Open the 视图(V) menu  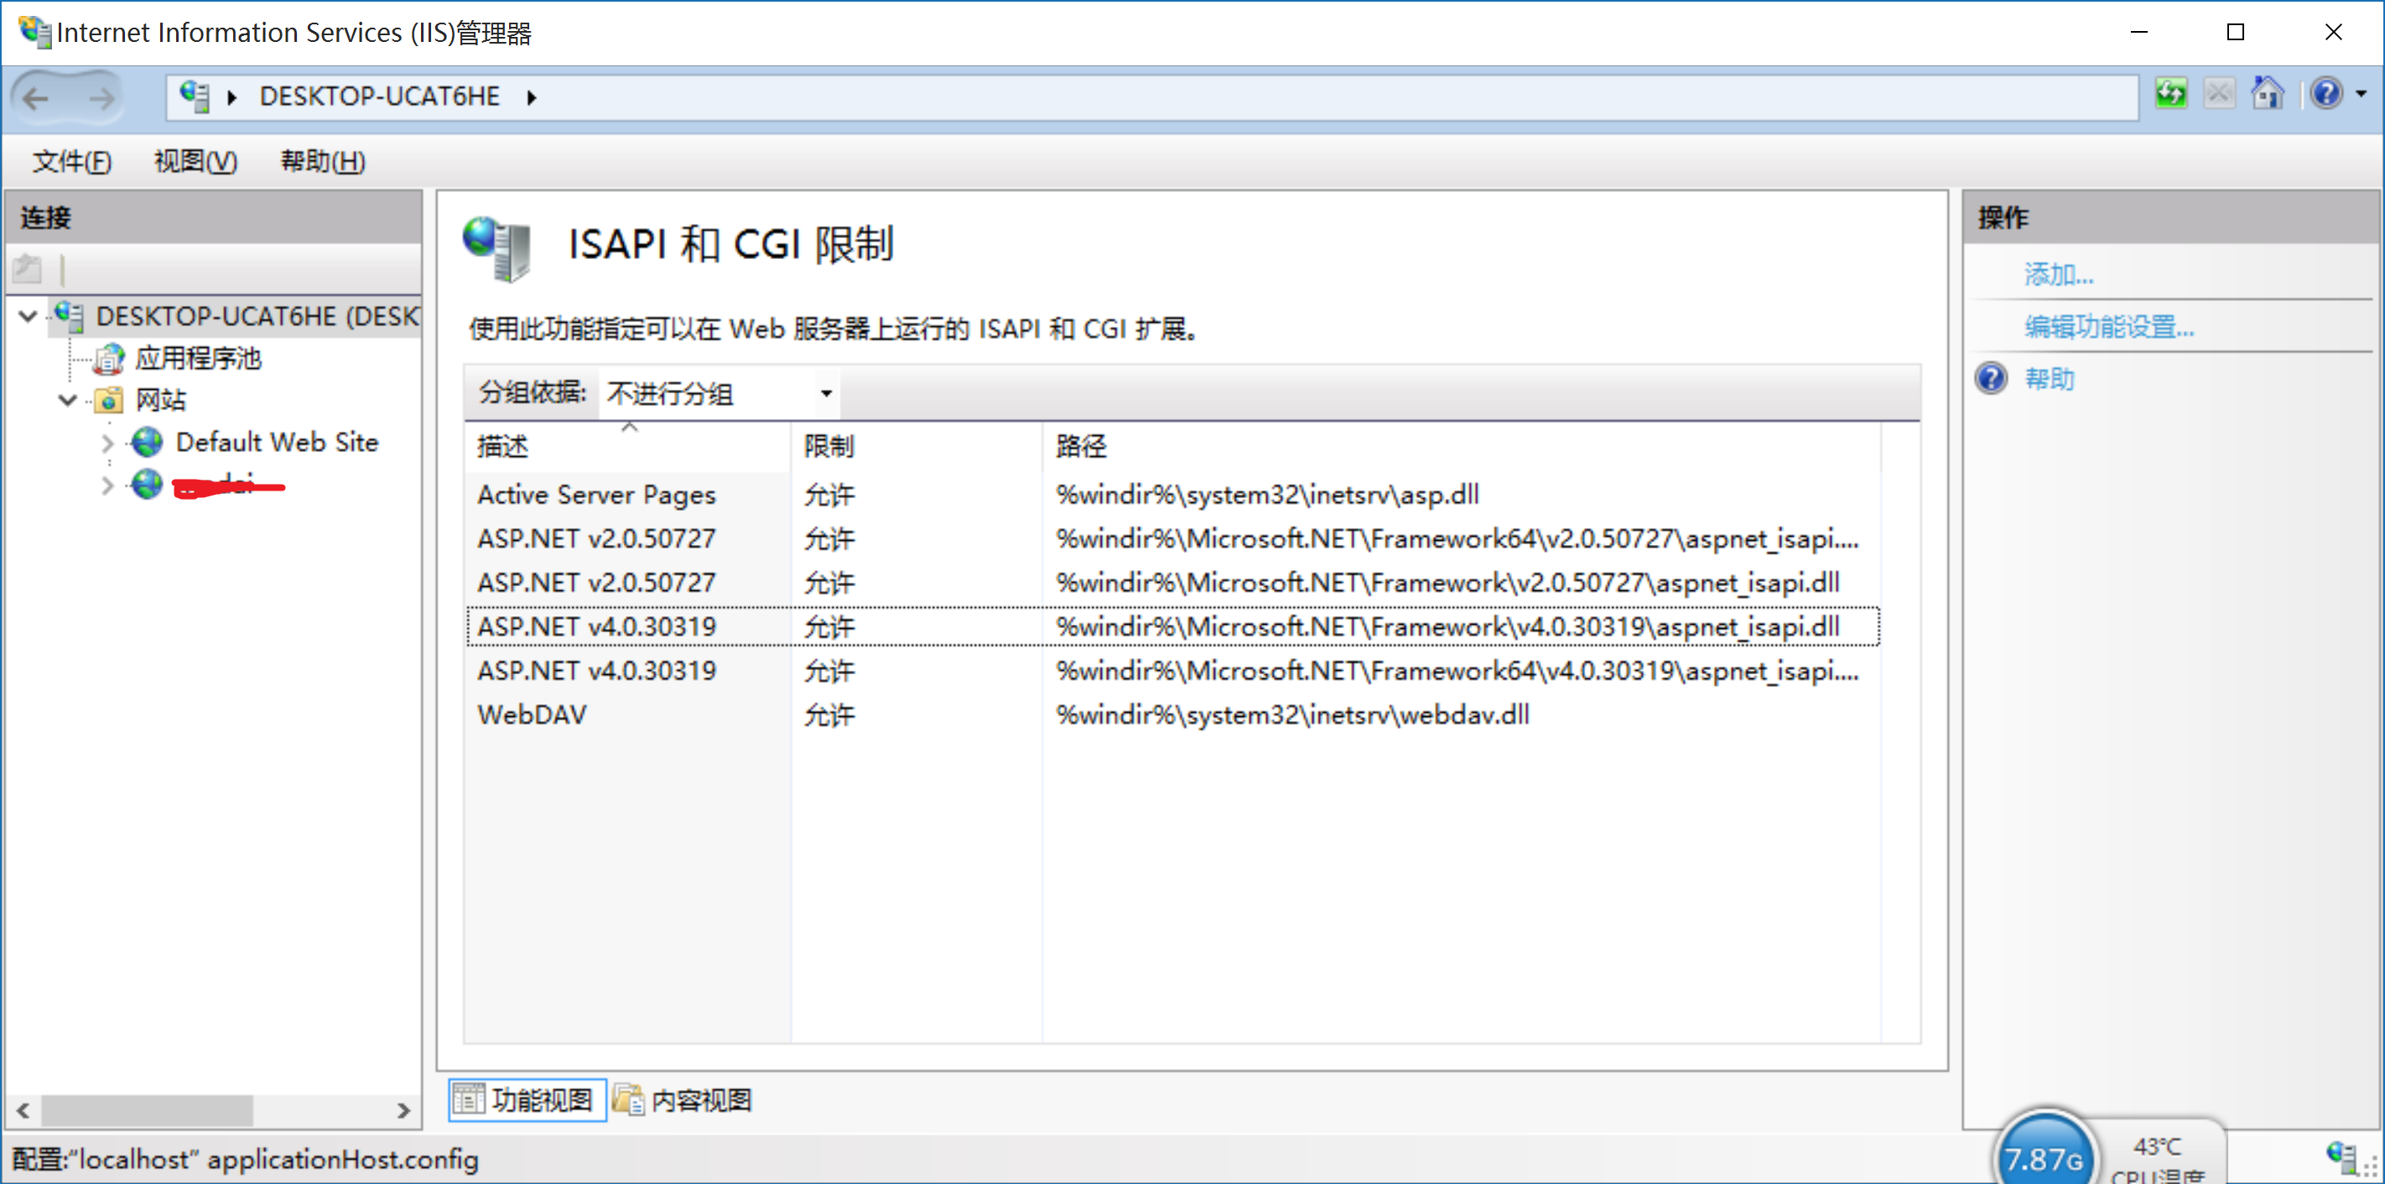point(195,161)
